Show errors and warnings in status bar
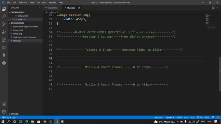This screenshot has height=124, width=221. point(7,117)
